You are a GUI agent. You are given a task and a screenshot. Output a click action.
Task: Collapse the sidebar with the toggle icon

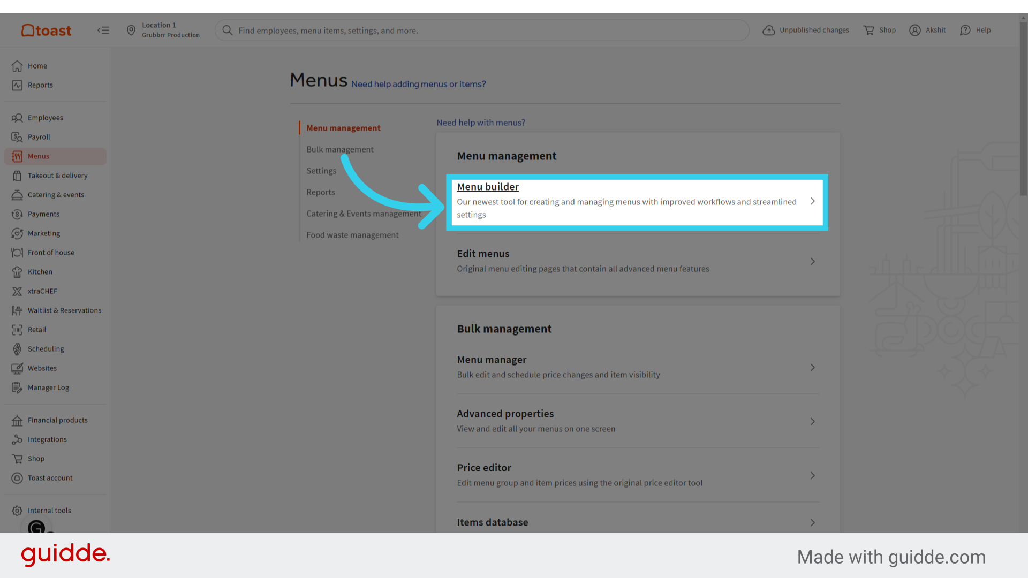[x=103, y=31]
